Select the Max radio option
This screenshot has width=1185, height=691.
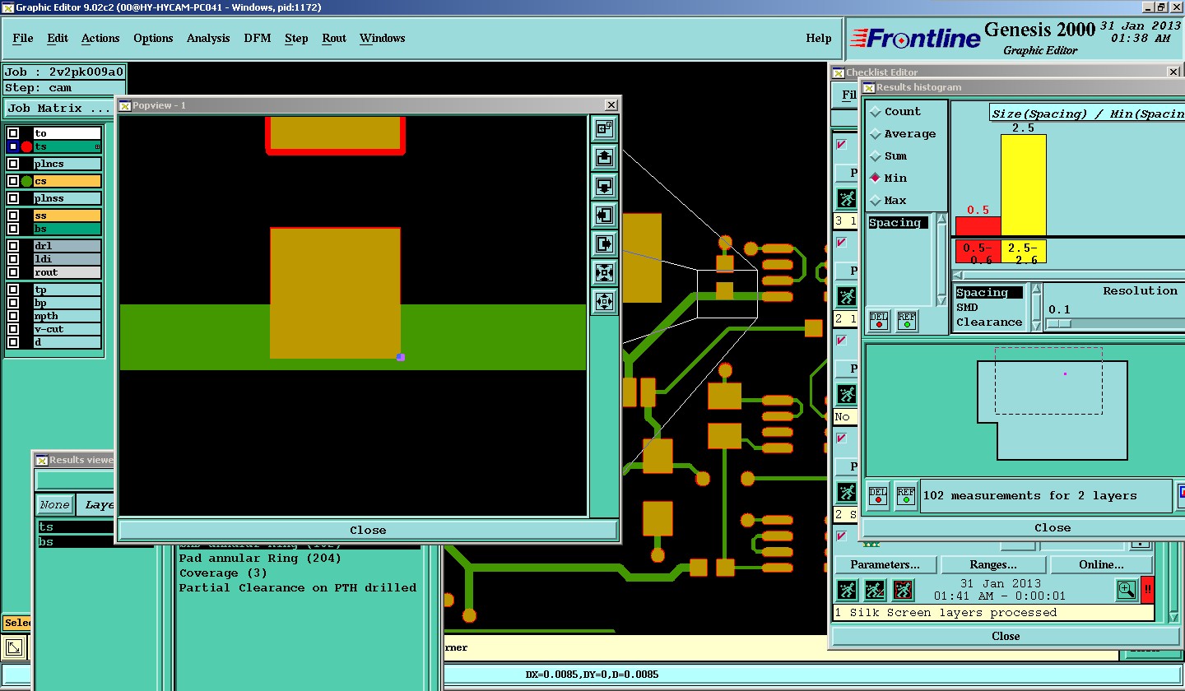[876, 200]
